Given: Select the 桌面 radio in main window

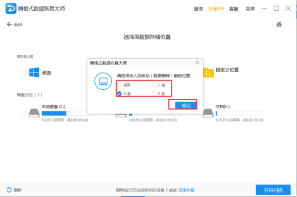Looking at the screenshot, I should point(24,73).
